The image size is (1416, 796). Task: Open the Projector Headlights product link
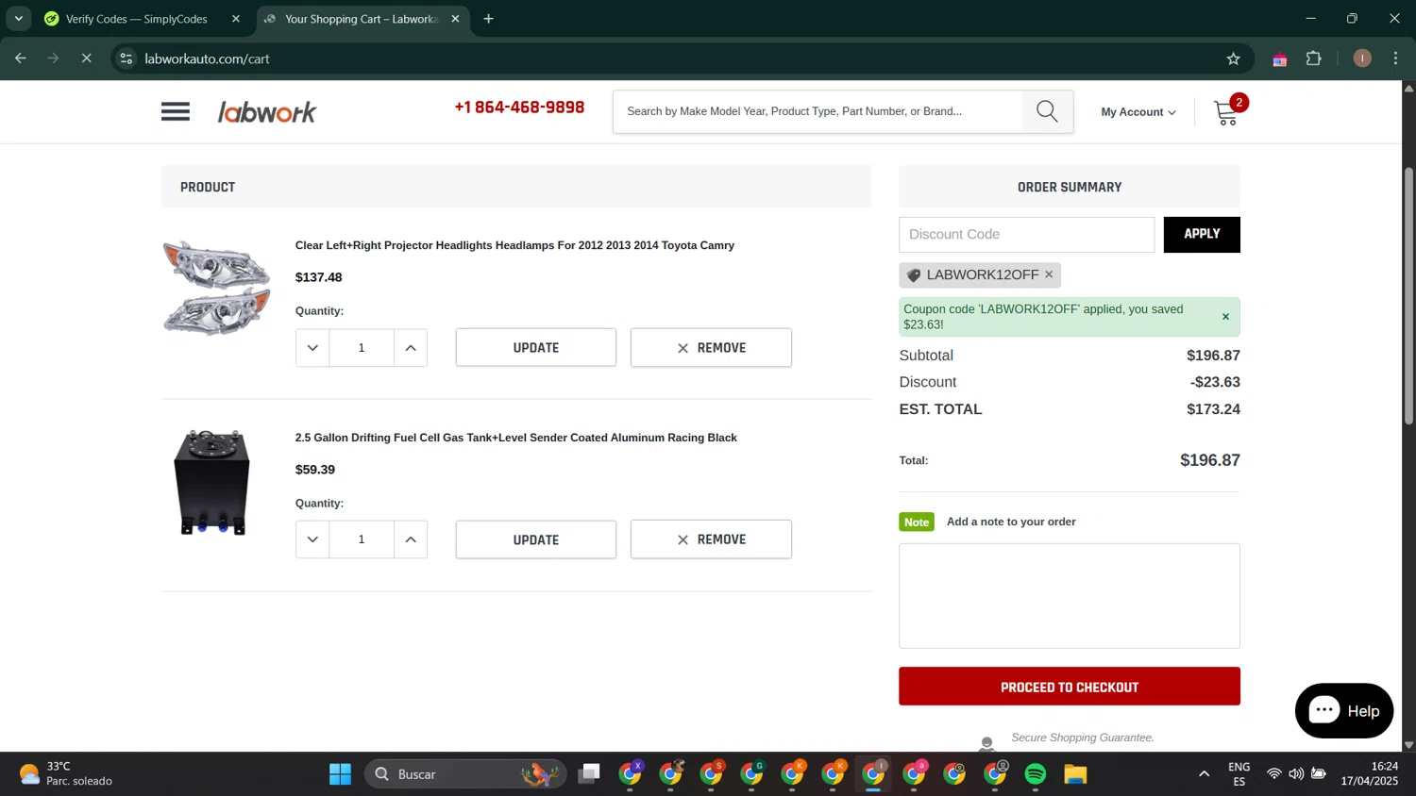click(x=514, y=245)
